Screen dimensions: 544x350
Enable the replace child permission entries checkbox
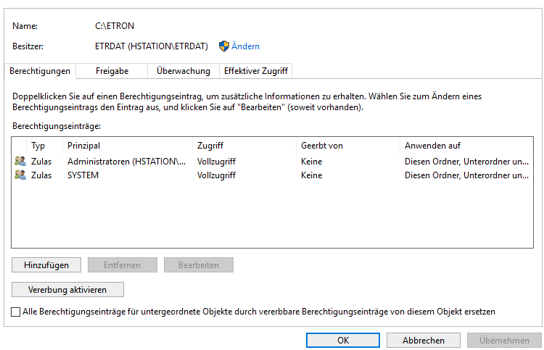[17, 312]
